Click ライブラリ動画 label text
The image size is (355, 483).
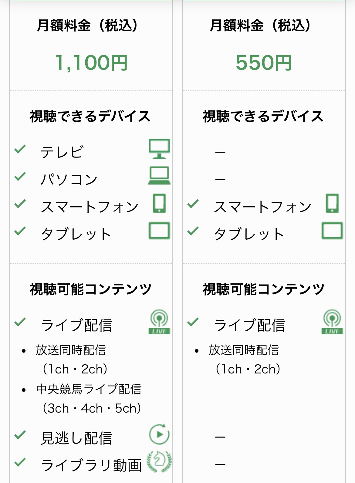(x=91, y=465)
